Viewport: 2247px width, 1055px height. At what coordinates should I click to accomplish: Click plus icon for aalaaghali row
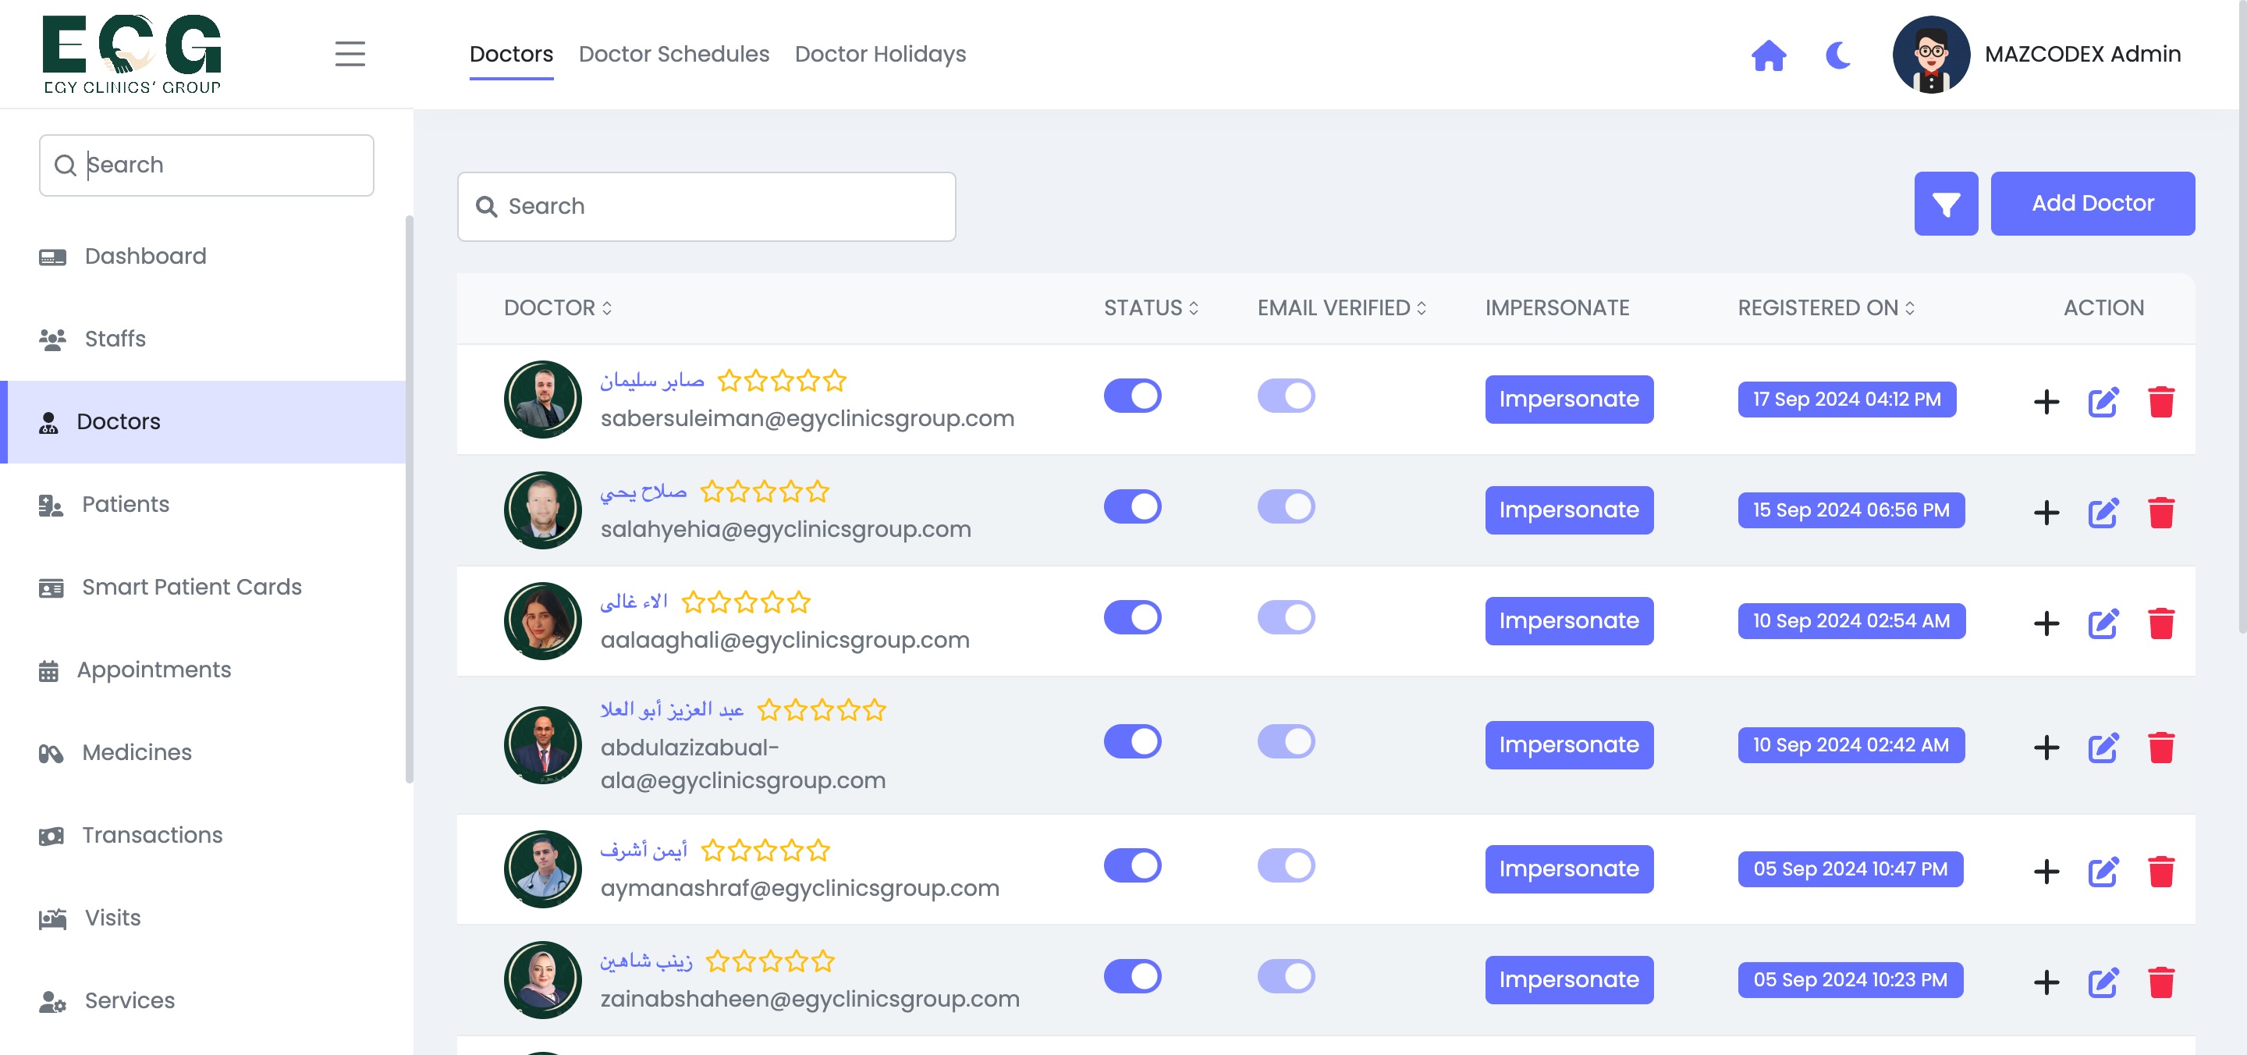[x=2046, y=624]
